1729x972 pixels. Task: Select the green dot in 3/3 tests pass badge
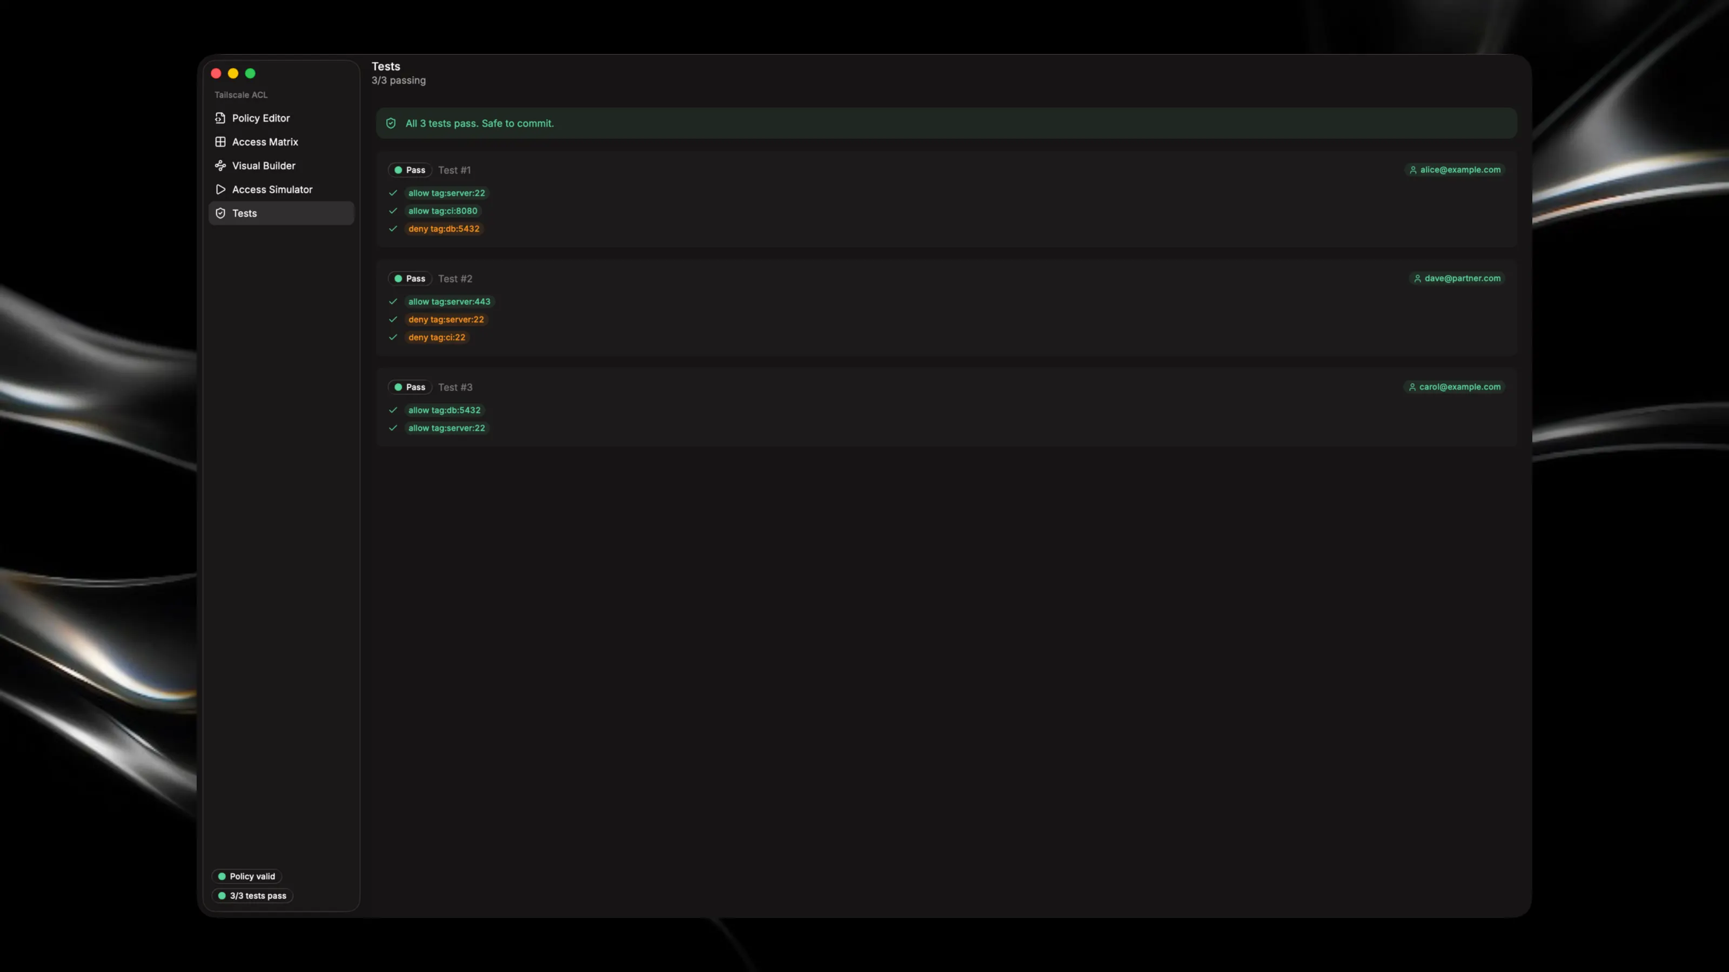pos(222,895)
